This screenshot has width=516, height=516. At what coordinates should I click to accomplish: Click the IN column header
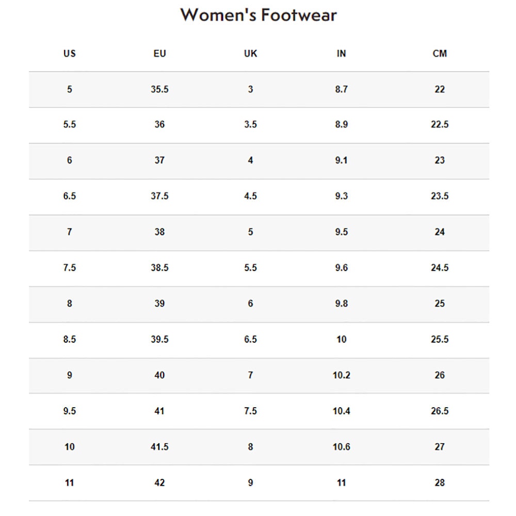click(341, 53)
